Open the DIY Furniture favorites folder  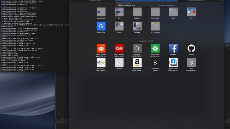point(155,26)
